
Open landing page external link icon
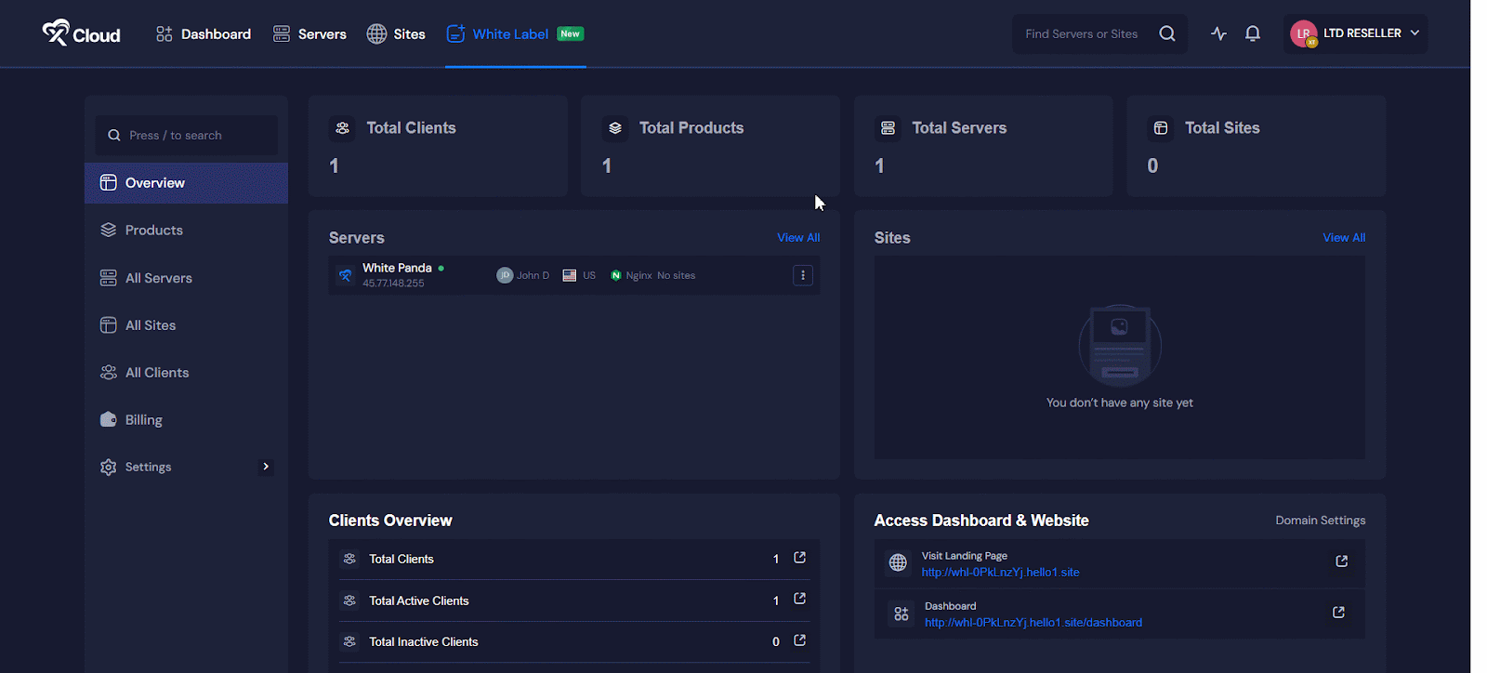1341,561
